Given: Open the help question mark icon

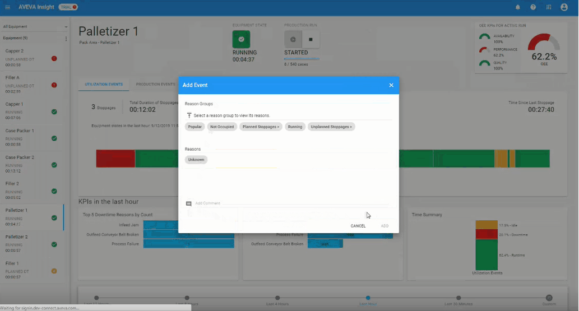Looking at the screenshot, I should pos(533,7).
